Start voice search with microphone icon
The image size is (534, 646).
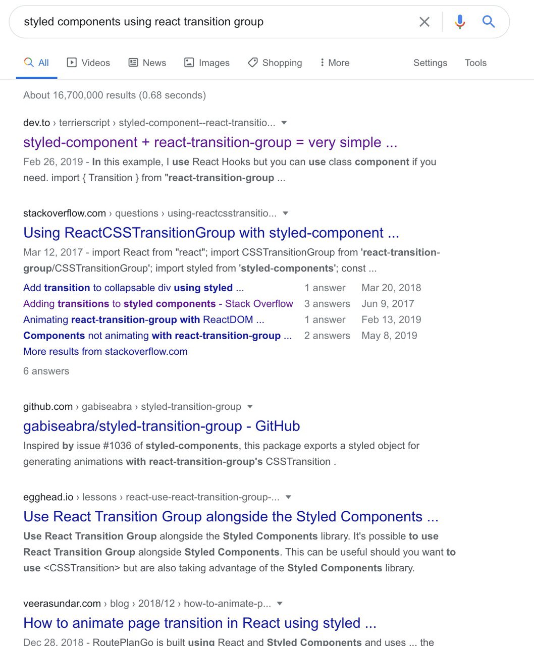pos(460,22)
